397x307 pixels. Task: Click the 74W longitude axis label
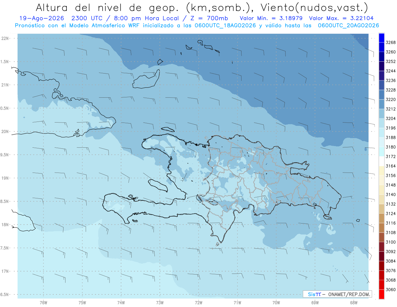(121, 303)
